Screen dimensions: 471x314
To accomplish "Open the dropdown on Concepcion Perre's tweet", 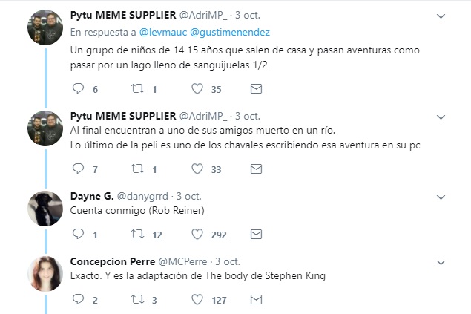I will [442, 262].
